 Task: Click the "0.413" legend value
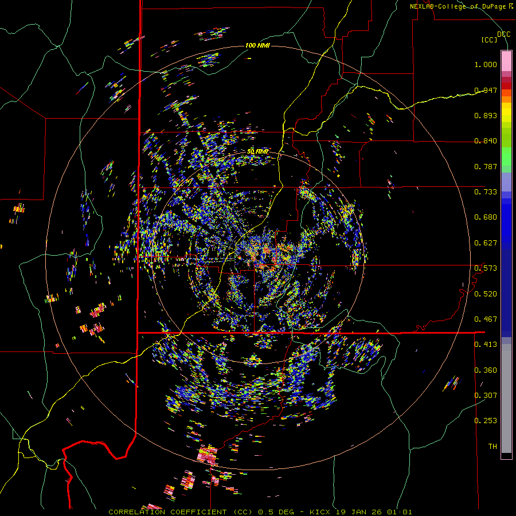(486, 345)
